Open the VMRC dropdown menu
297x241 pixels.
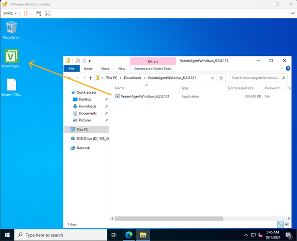pyautogui.click(x=10, y=13)
